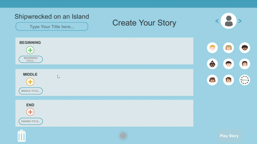
Task: Add a scene to the End section
Action: pos(30,112)
